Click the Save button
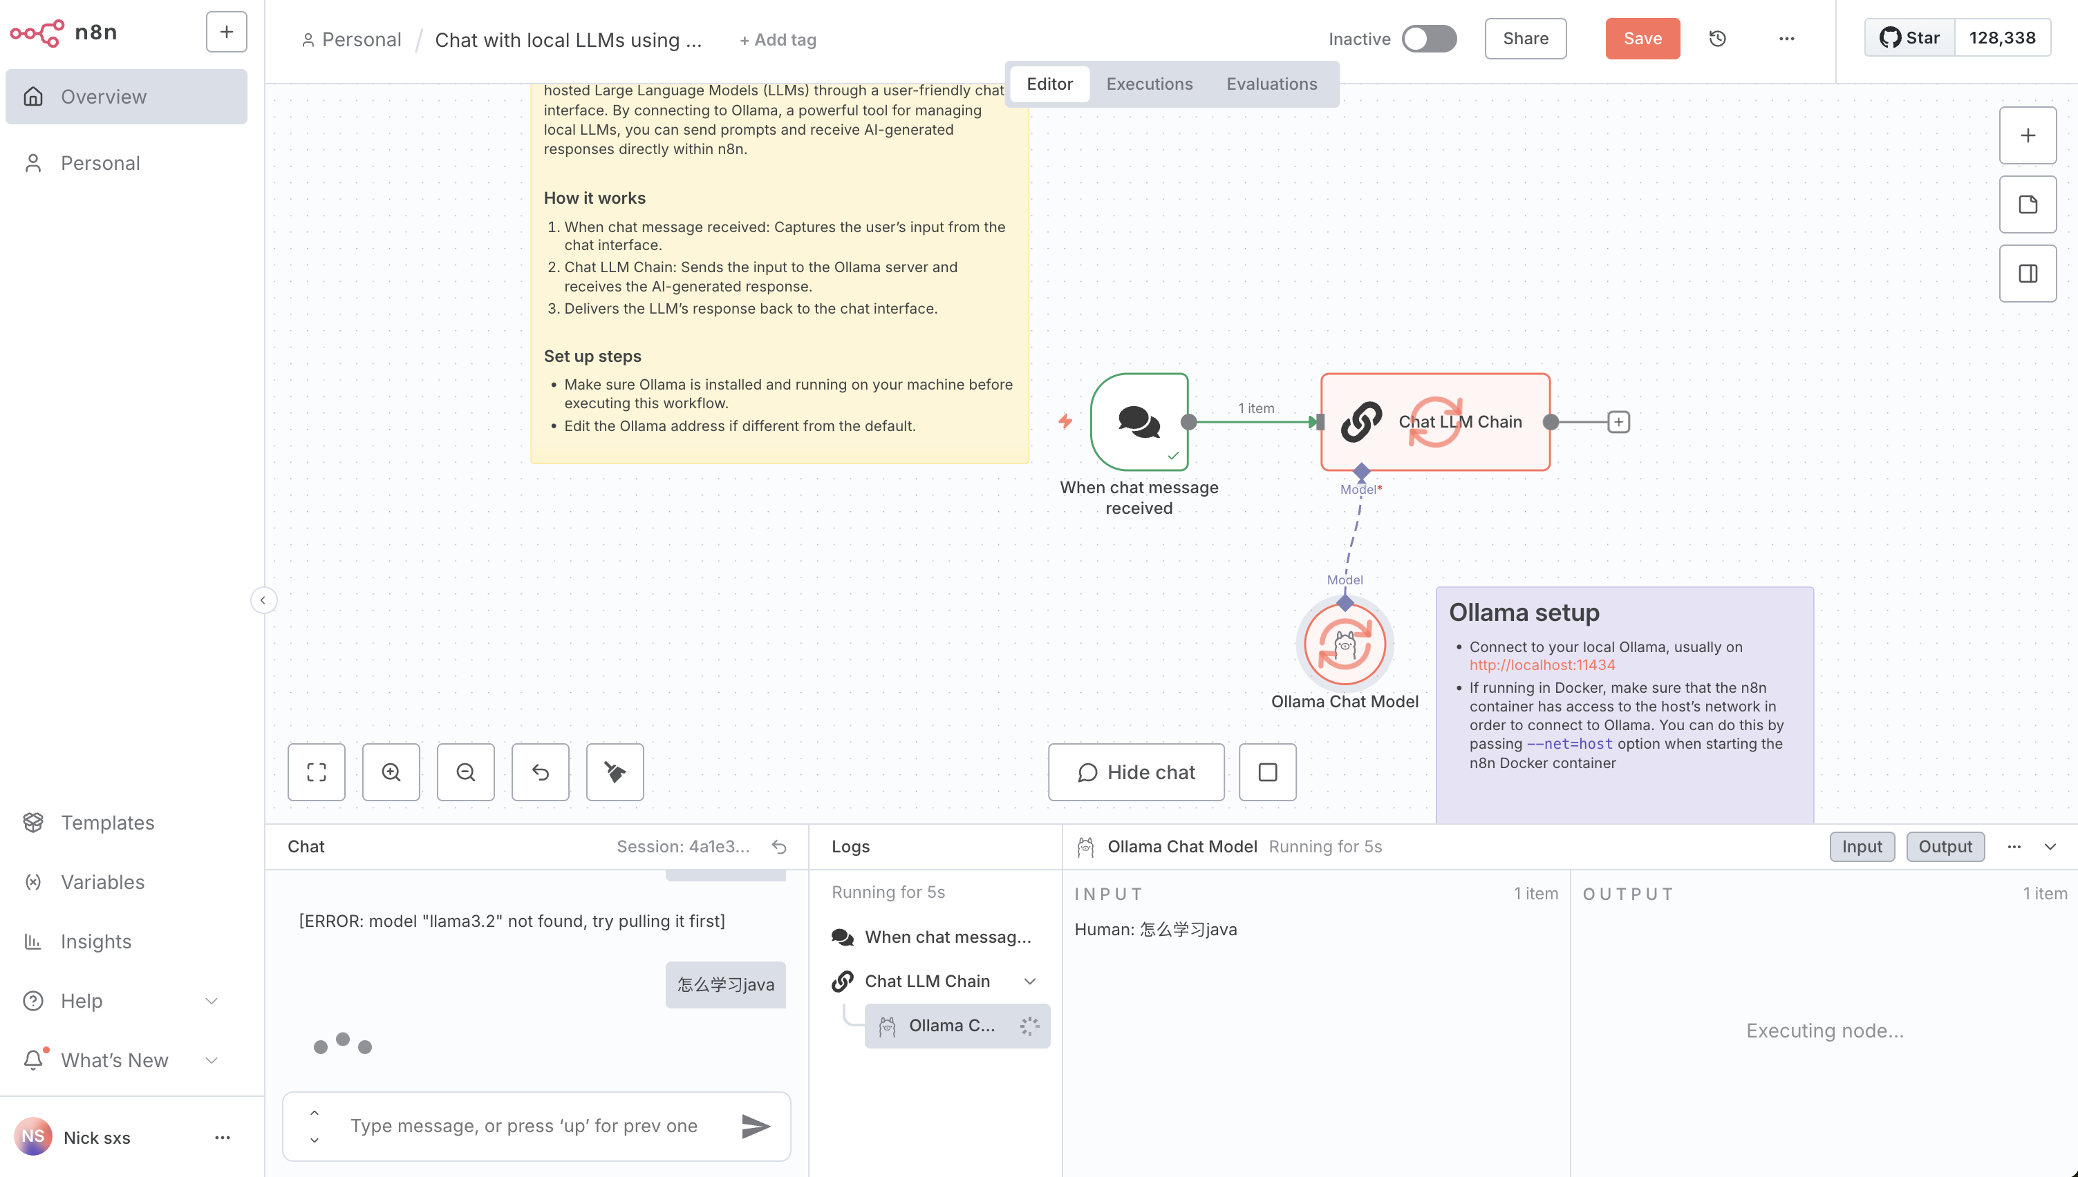 1642,39
